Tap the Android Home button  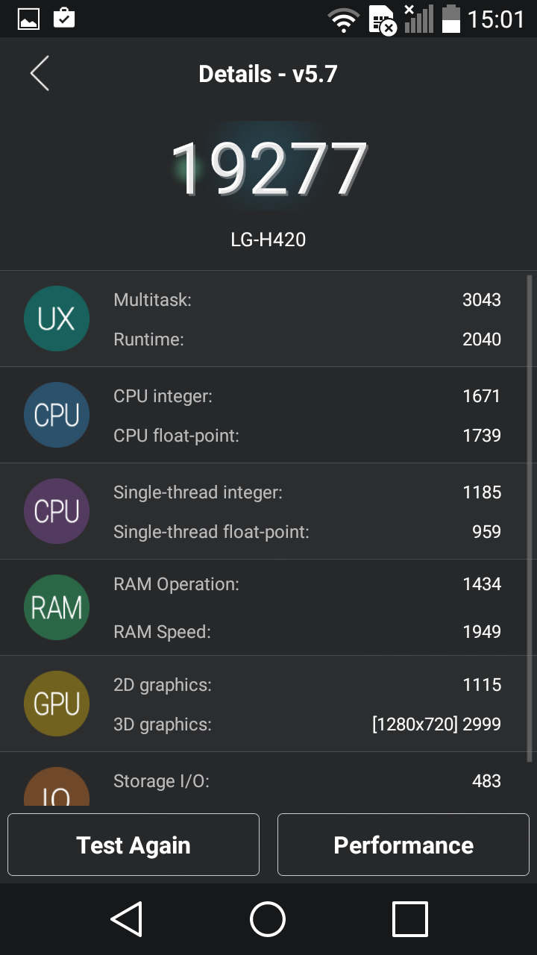pos(268,919)
